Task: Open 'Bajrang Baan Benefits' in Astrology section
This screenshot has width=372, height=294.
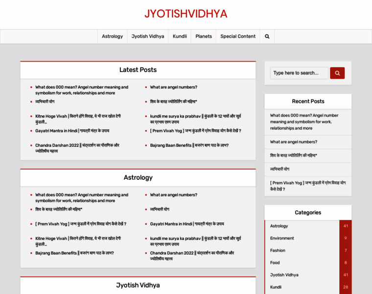Action: pyautogui.click(x=74, y=253)
